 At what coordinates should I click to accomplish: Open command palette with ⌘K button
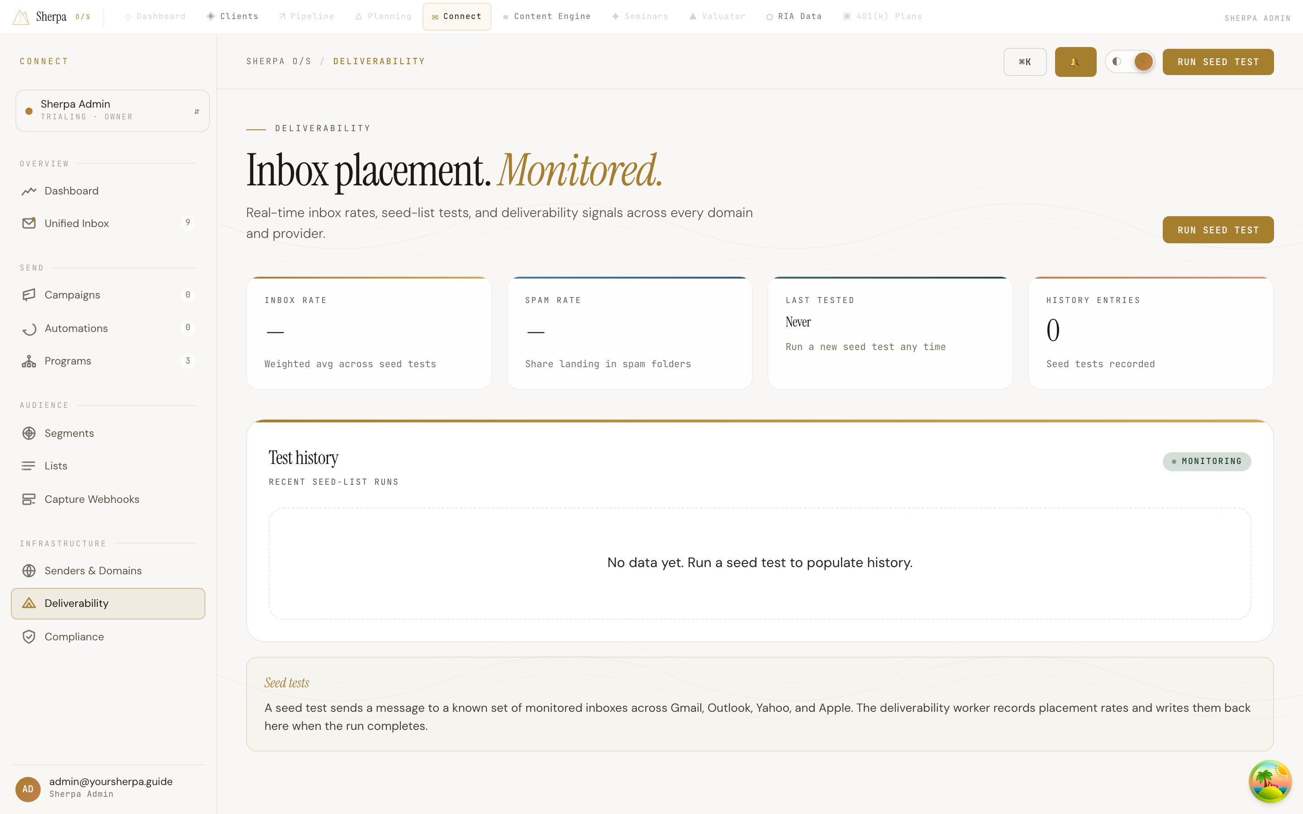1025,62
